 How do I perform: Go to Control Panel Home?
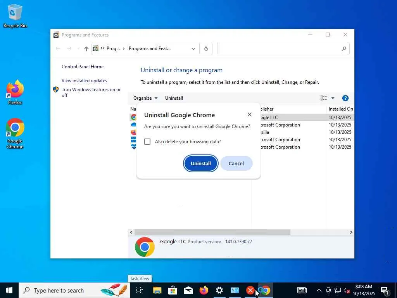pyautogui.click(x=83, y=67)
